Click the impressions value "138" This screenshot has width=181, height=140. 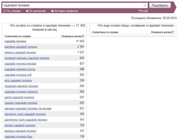(82, 136)
